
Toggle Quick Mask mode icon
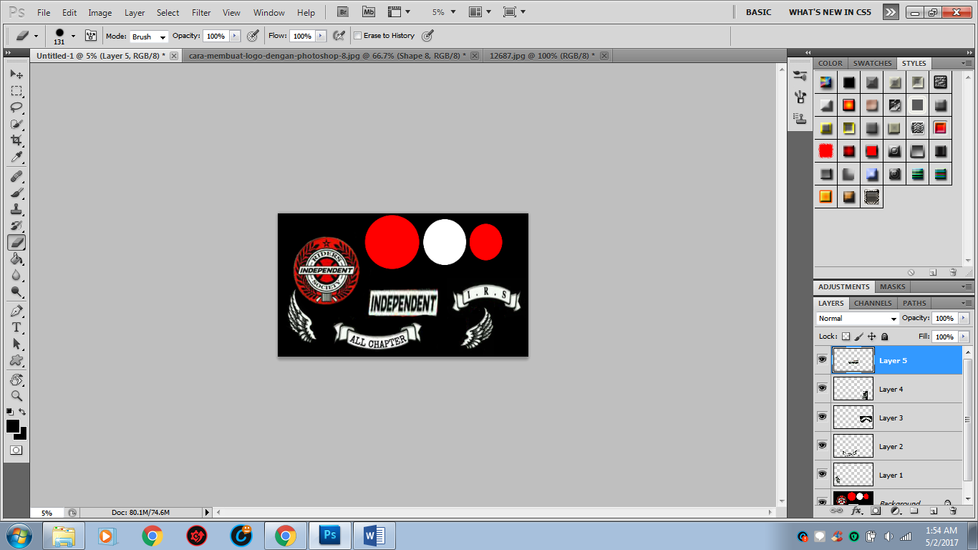click(x=16, y=450)
